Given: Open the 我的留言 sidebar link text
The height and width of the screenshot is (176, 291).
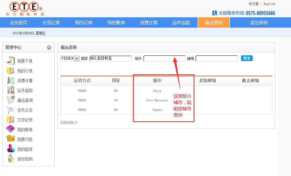Looking at the screenshot, I should 25,149.
